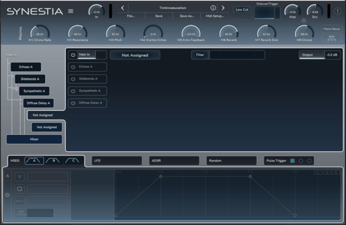Click the Follower/Trigger display
This screenshot has width=346, height=225.
coord(267,12)
